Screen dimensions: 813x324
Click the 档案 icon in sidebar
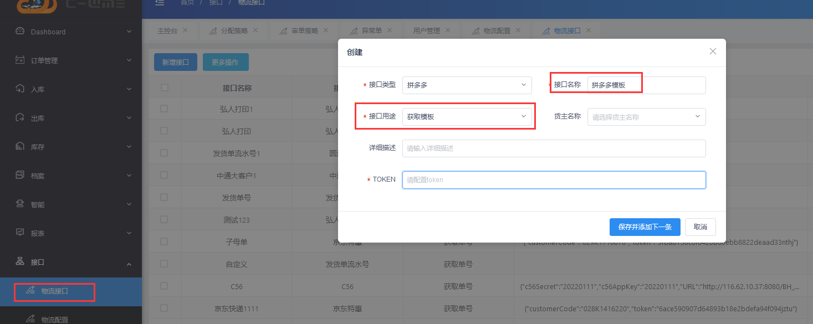click(x=20, y=176)
